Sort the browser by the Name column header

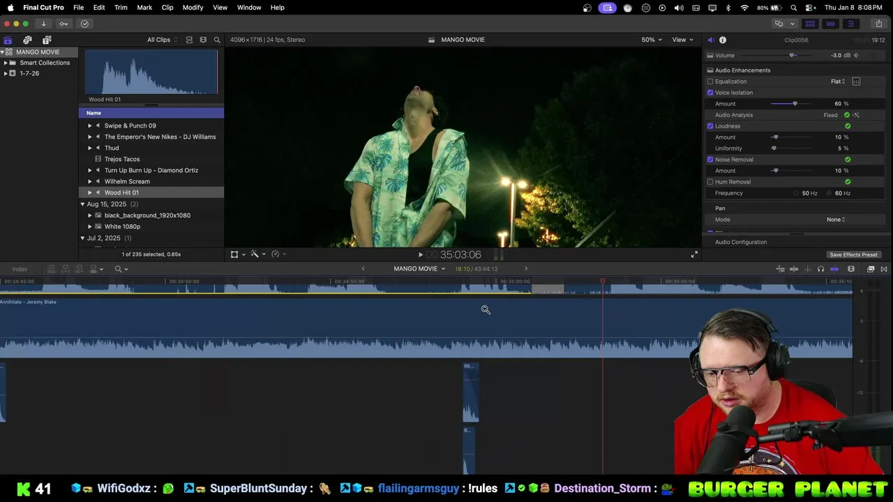(151, 113)
